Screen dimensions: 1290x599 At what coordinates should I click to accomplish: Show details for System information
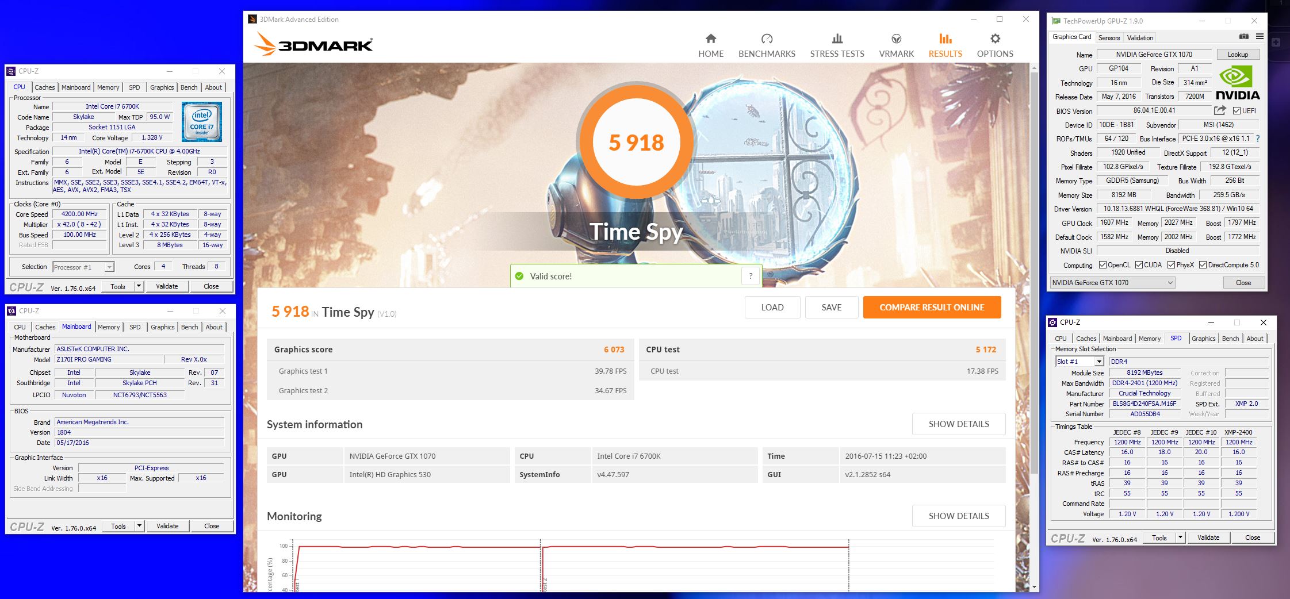959,424
